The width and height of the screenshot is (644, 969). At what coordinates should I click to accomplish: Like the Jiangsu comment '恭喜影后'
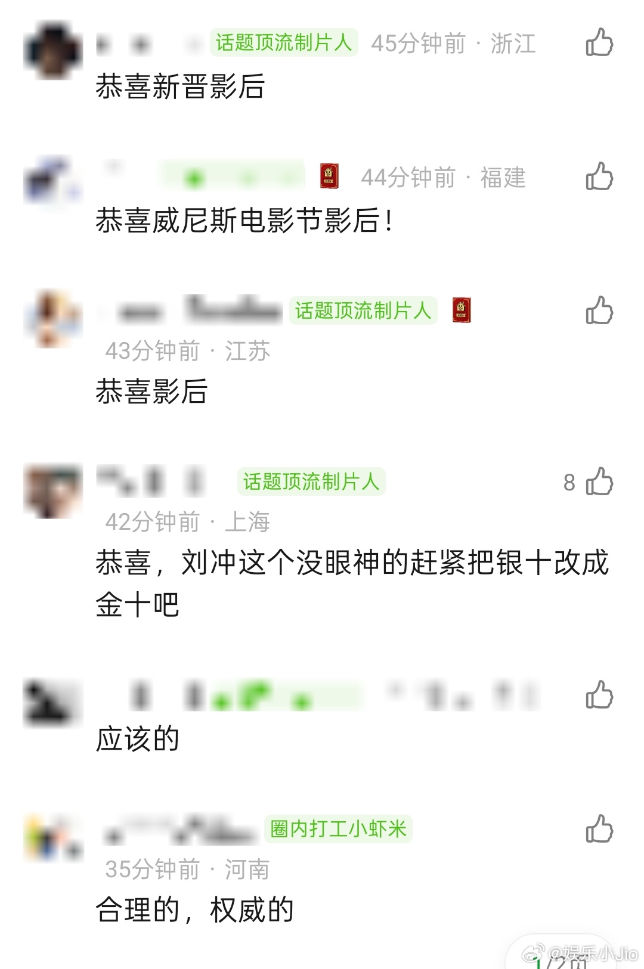(599, 310)
